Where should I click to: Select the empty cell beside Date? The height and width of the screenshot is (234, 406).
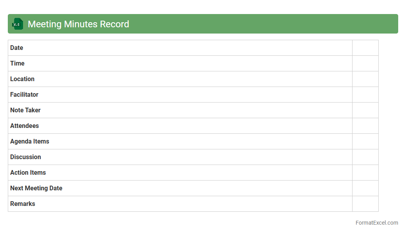pos(365,48)
